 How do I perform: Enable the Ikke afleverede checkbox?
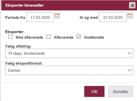pyautogui.click(x=10, y=37)
